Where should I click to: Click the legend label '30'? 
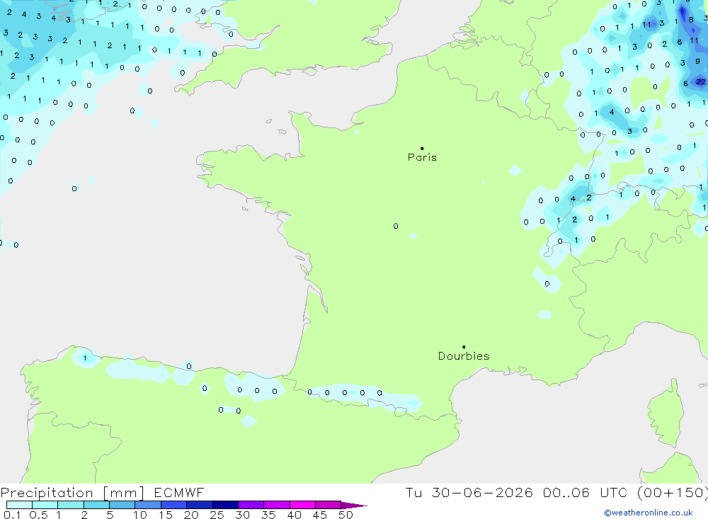pyautogui.click(x=242, y=515)
